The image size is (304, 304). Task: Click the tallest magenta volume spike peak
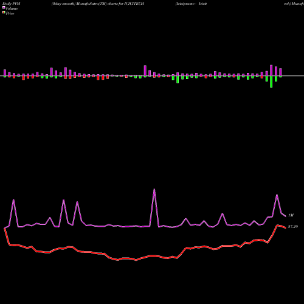coord(154,190)
